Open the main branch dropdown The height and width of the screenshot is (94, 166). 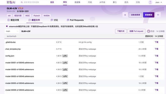(12, 31)
